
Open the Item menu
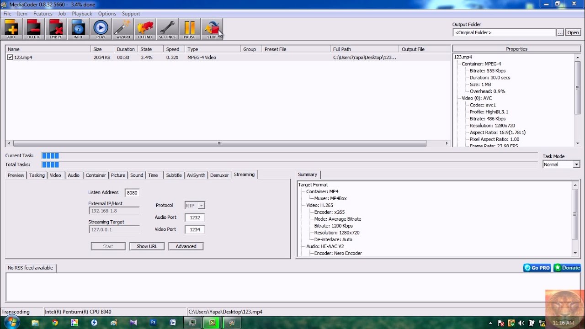[x=22, y=14]
